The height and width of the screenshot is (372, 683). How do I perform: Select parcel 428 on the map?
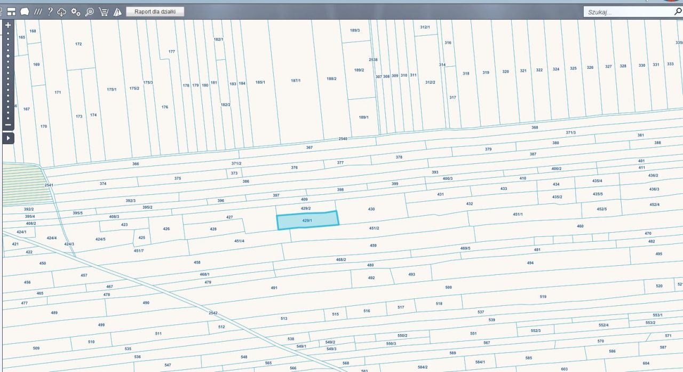pyautogui.click(x=213, y=229)
